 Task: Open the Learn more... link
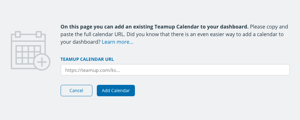pyautogui.click(x=117, y=42)
